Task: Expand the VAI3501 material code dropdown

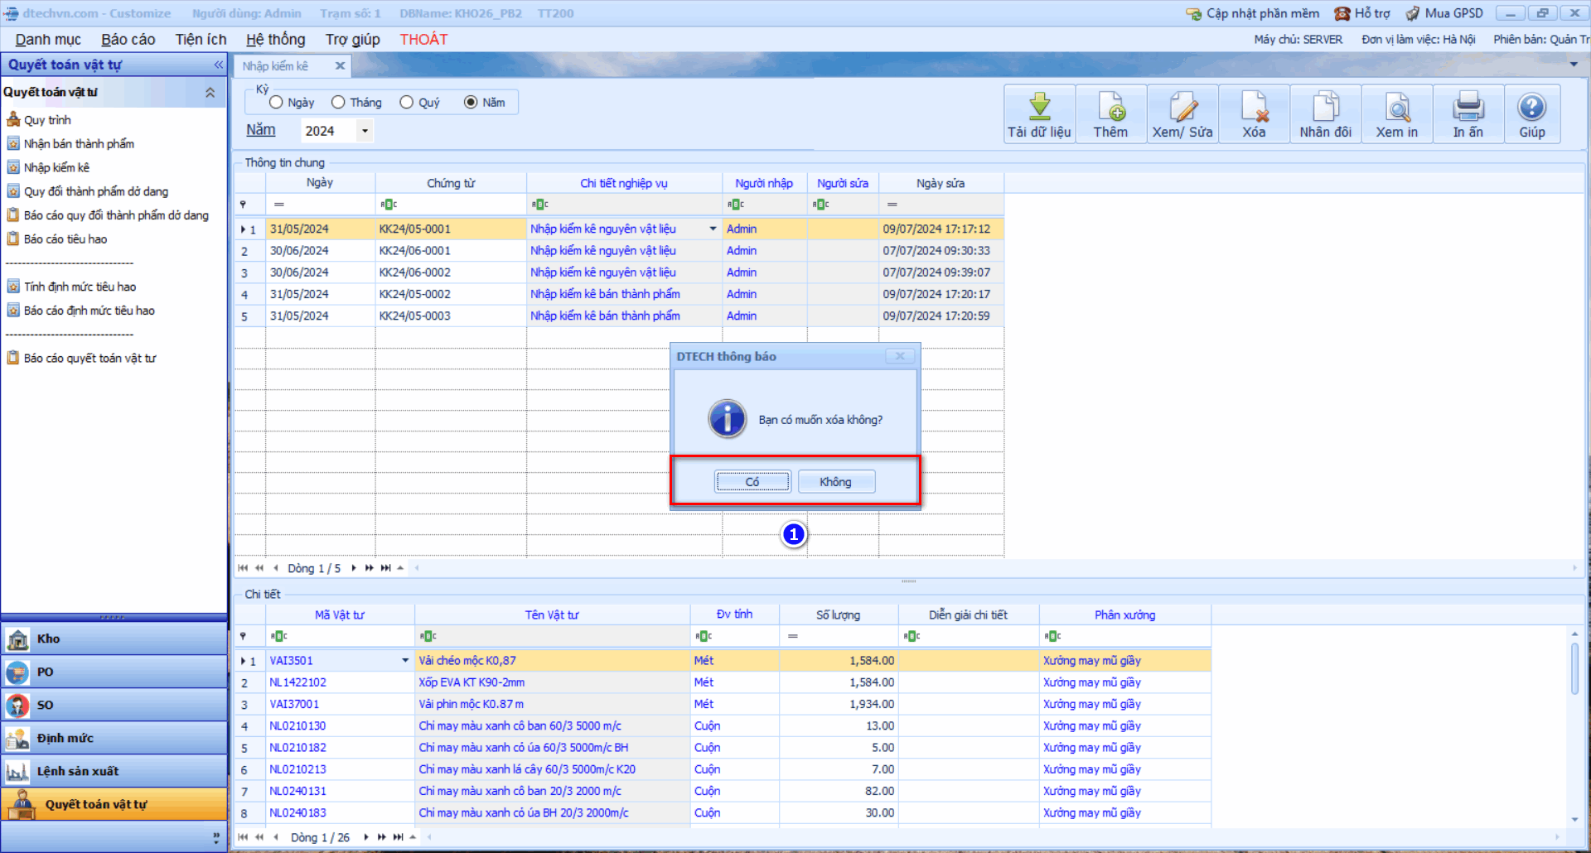Action: click(405, 661)
